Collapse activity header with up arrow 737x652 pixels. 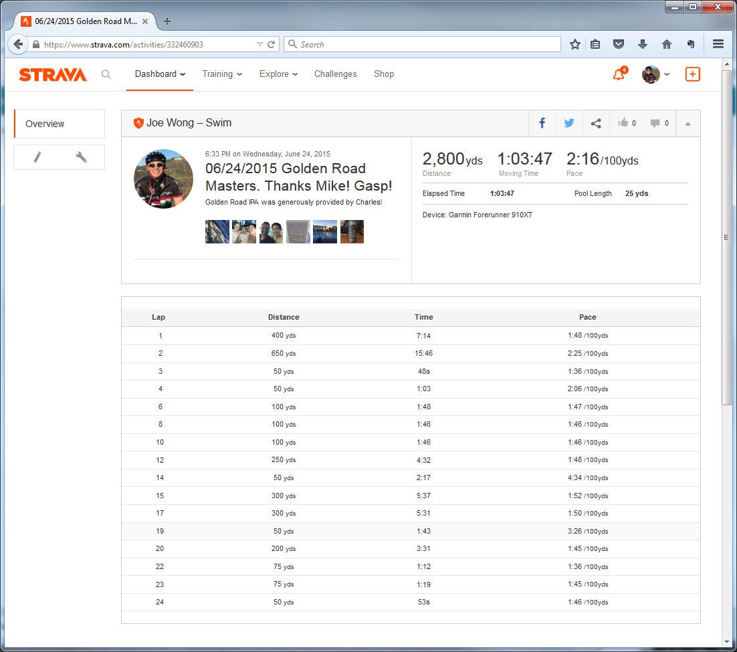click(x=688, y=123)
